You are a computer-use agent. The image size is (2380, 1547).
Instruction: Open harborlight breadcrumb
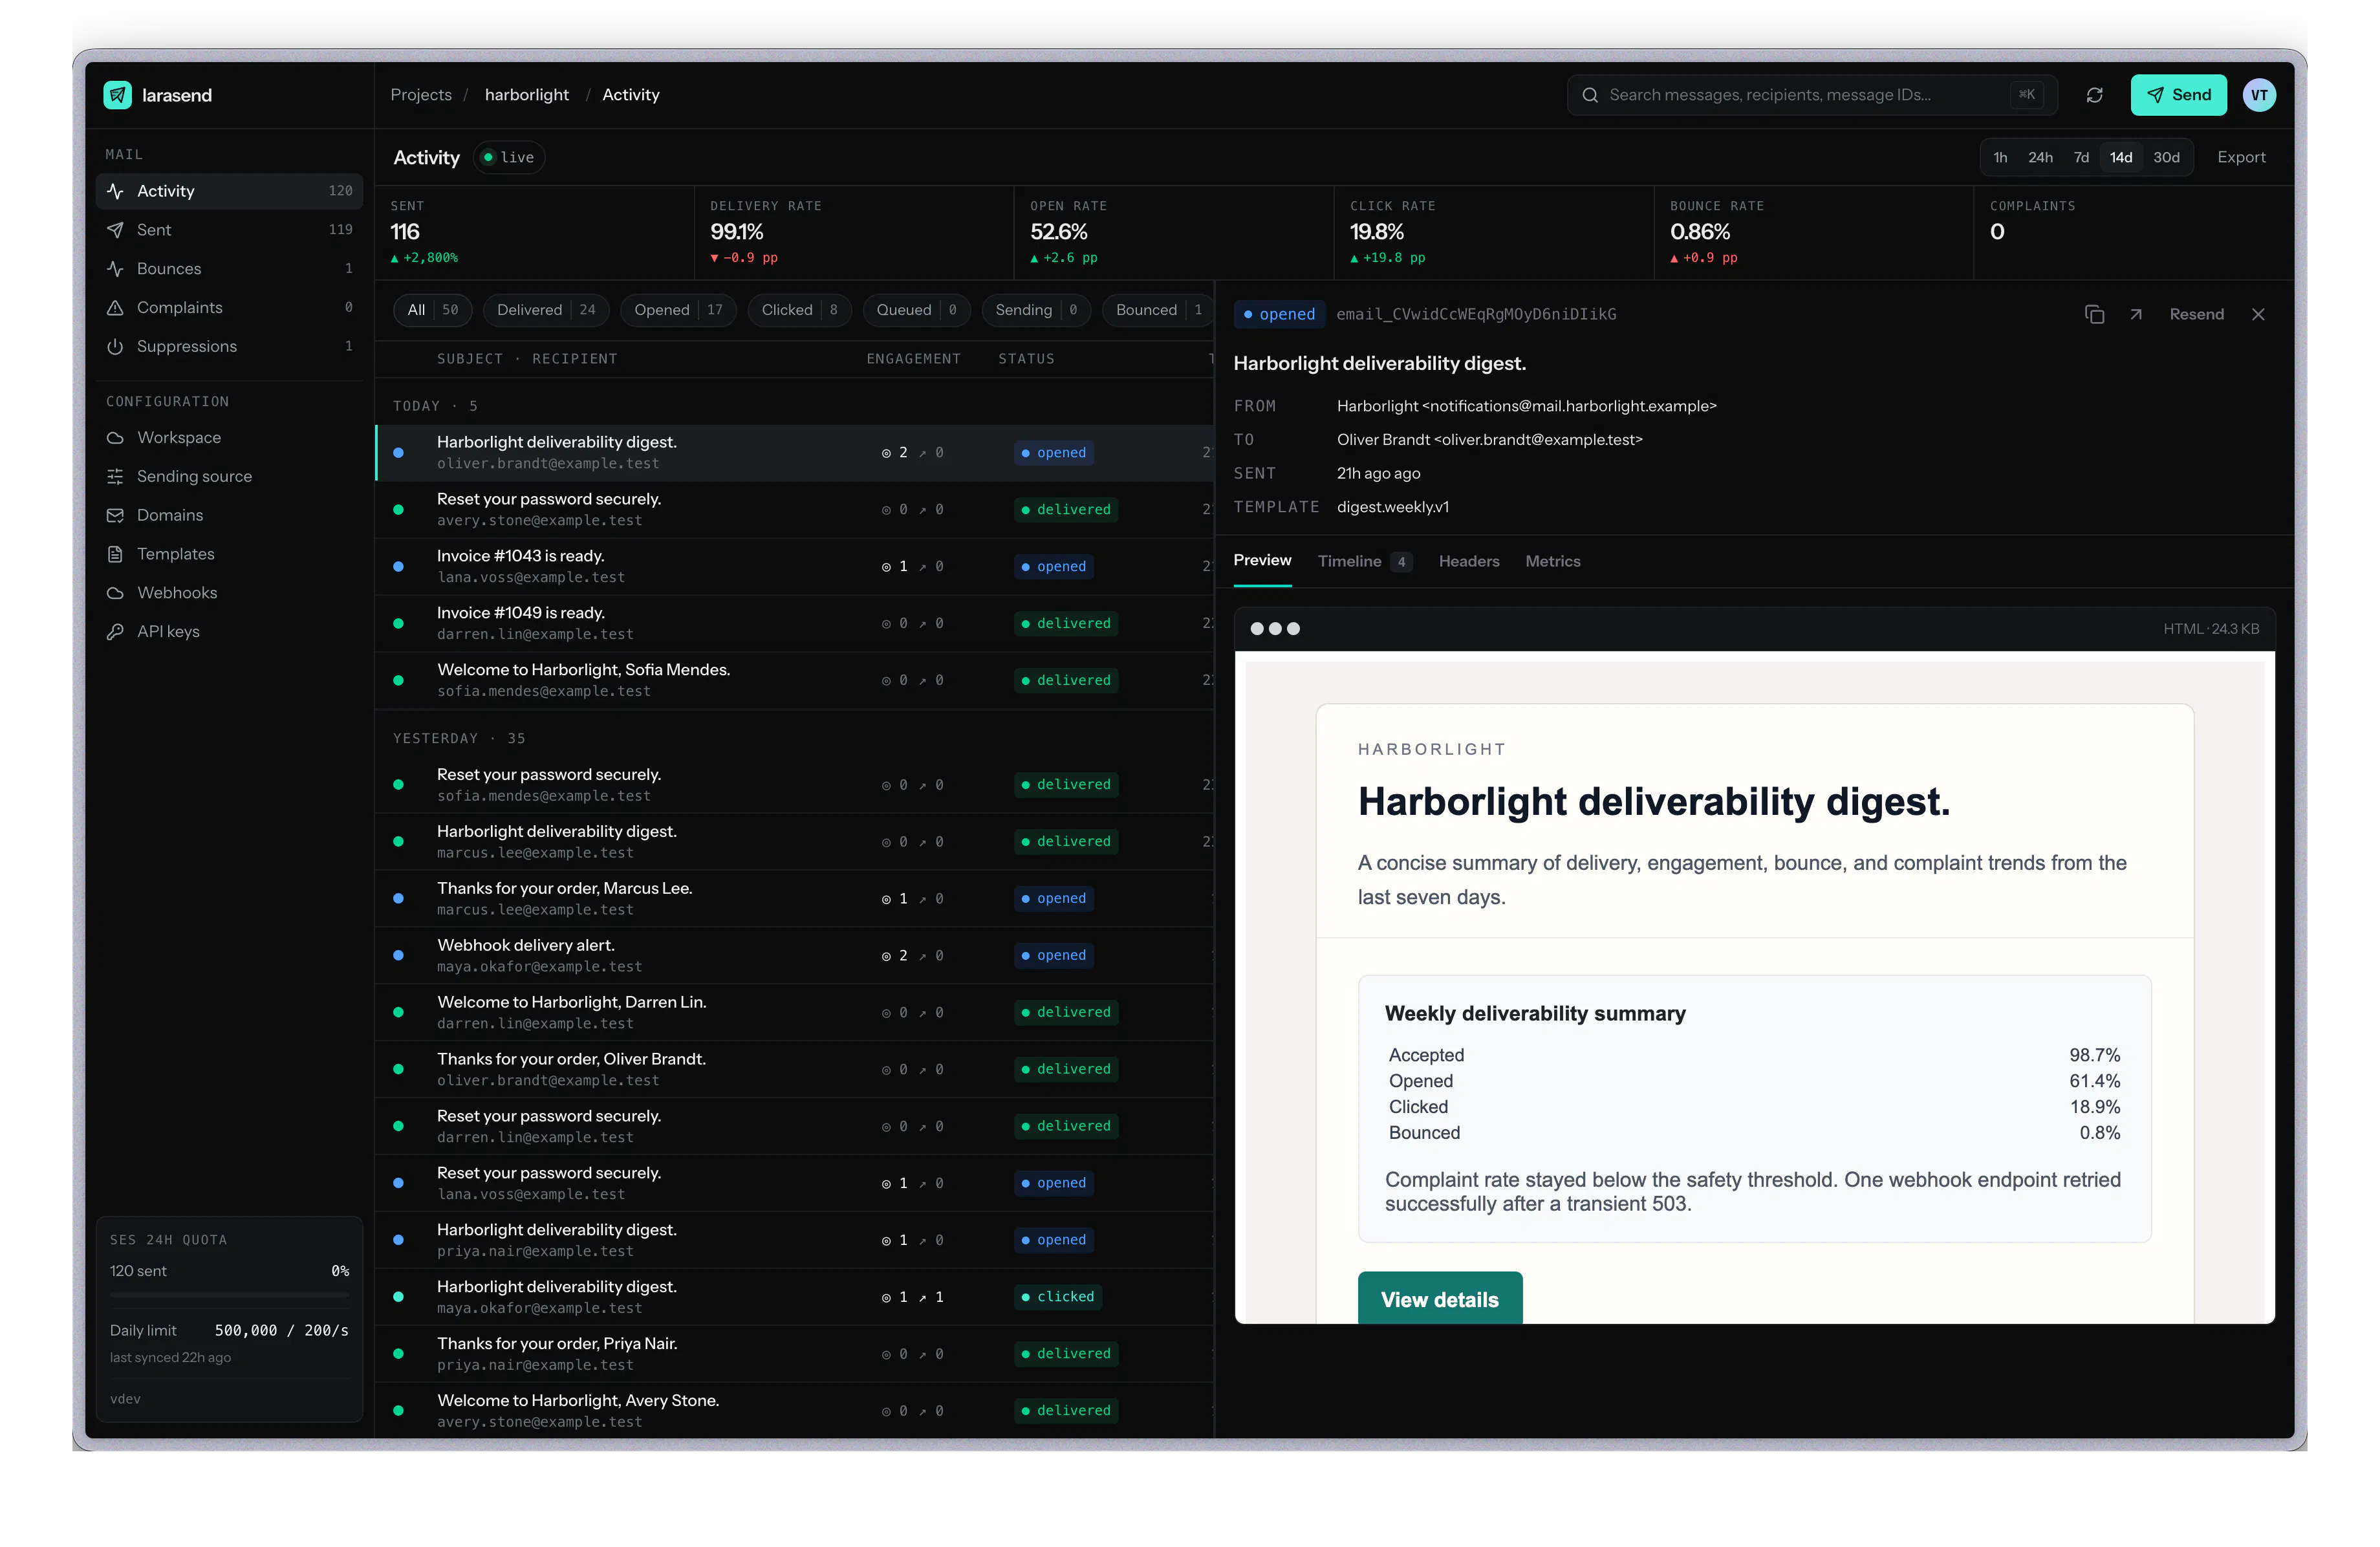tap(527, 95)
